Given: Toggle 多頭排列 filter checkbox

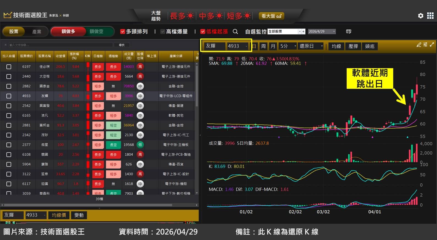Looking at the screenshot, I should (x=123, y=32).
